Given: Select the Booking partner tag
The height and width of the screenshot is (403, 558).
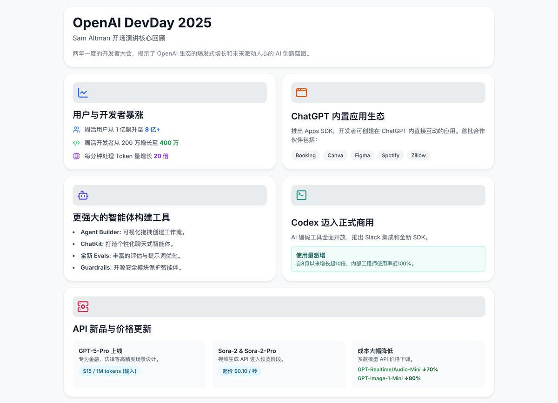Looking at the screenshot, I should tap(306, 155).
